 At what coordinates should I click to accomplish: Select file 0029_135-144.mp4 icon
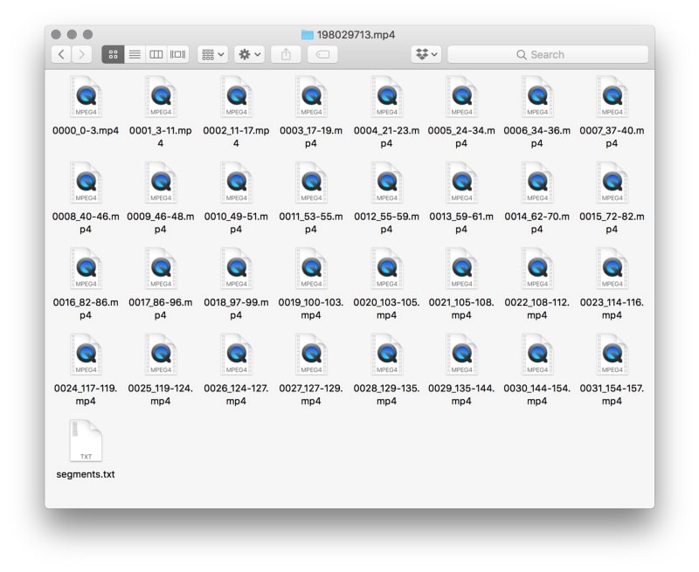tap(461, 355)
